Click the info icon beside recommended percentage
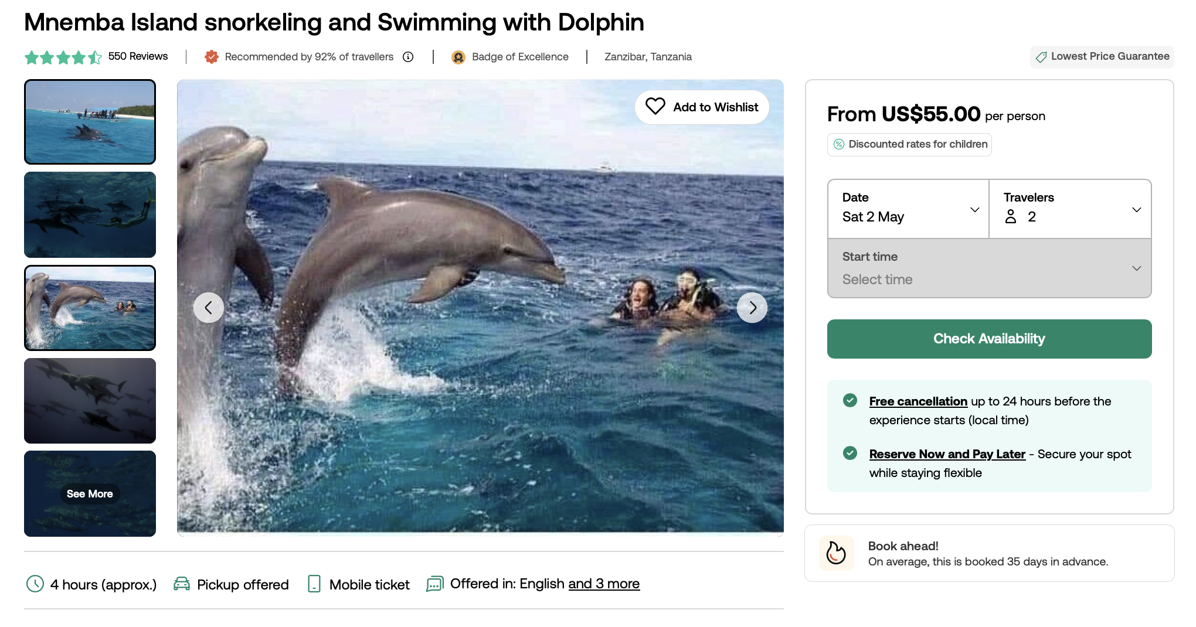This screenshot has height=627, width=1196. tap(408, 57)
